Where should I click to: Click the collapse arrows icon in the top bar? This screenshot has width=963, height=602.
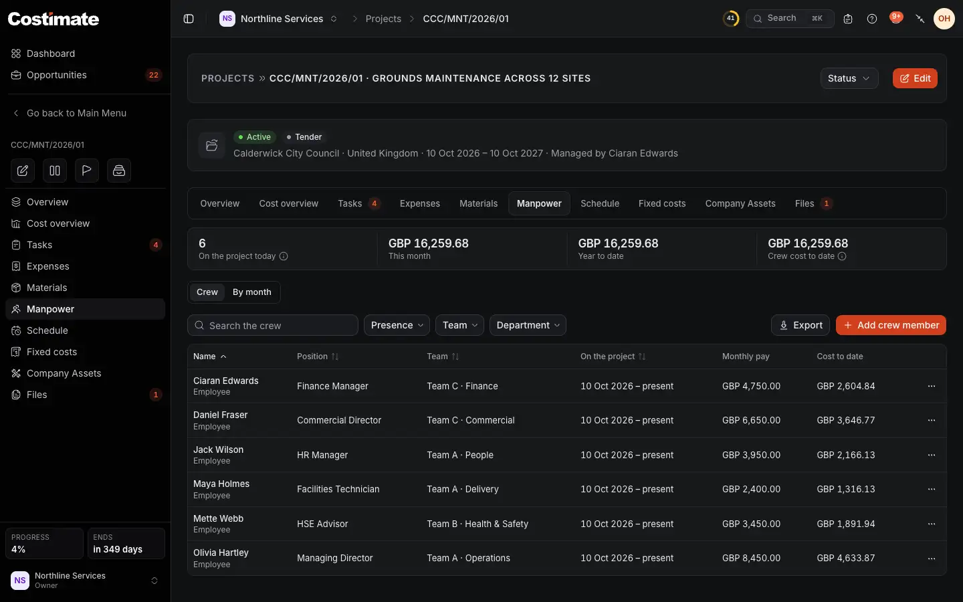[x=920, y=19]
